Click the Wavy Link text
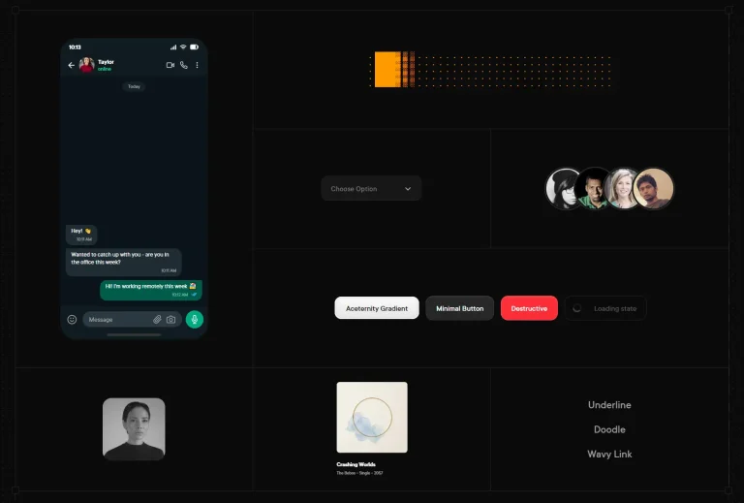744x503 pixels. pos(609,455)
